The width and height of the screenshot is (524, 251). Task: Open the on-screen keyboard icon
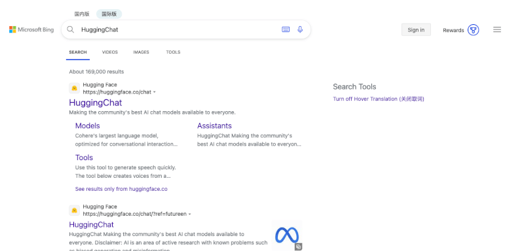[x=286, y=29]
